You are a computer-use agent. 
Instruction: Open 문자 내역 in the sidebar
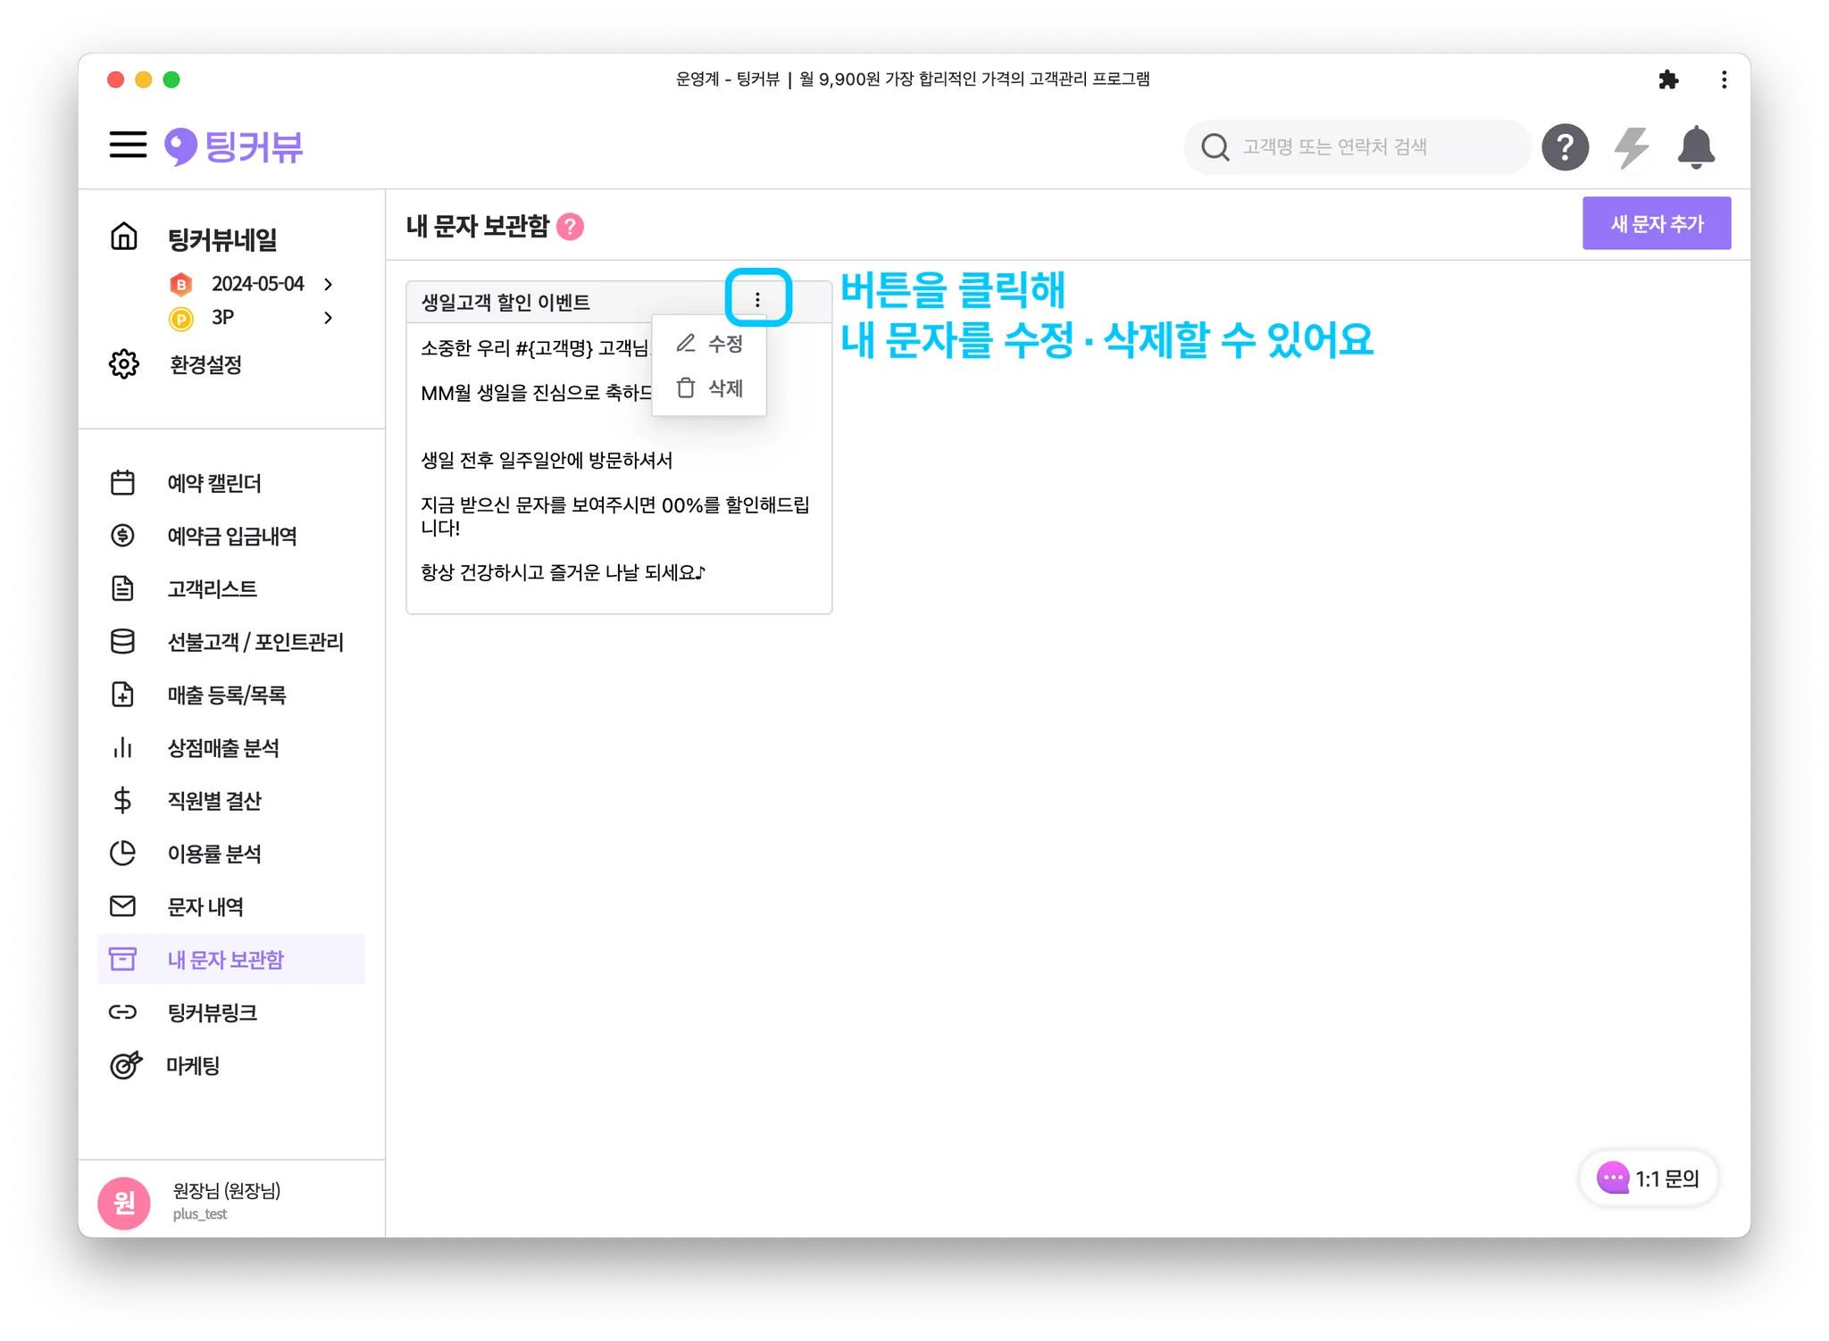coord(205,907)
